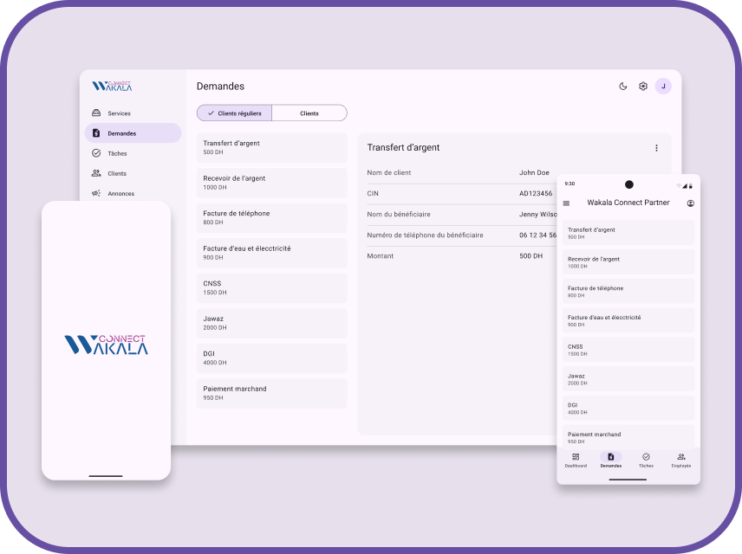Toggle dark mode moon icon
The height and width of the screenshot is (554, 742).
point(622,87)
